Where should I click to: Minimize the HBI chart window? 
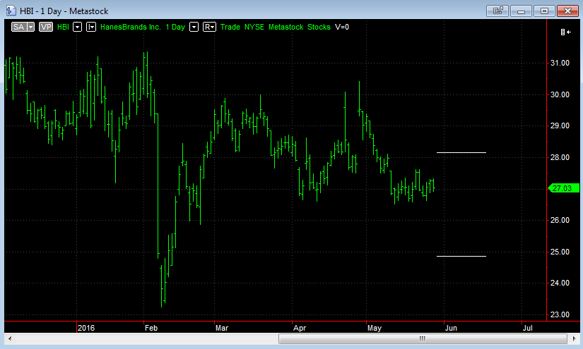click(x=521, y=11)
